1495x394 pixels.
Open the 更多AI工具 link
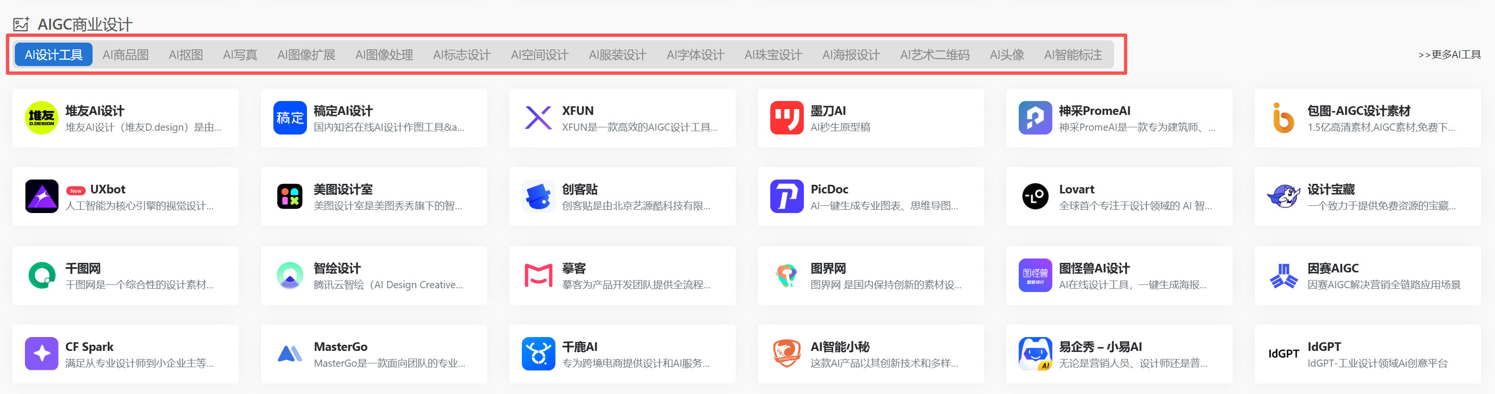1449,55
